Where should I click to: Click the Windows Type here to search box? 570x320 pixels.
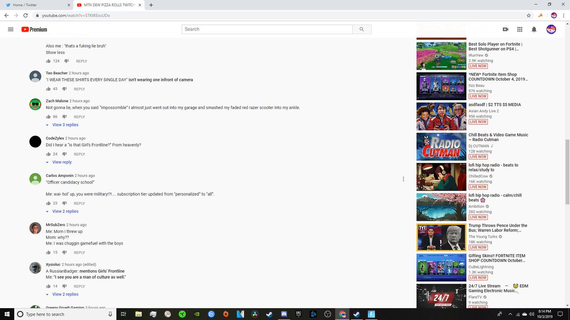pos(66,314)
